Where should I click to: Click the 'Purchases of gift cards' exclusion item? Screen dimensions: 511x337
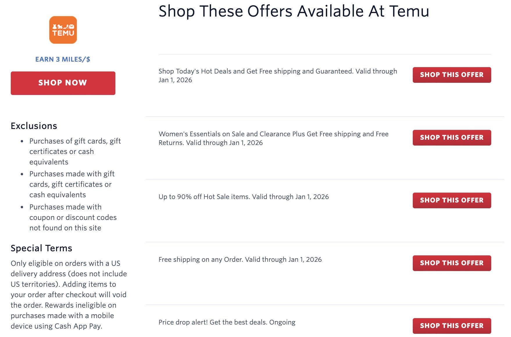point(75,151)
